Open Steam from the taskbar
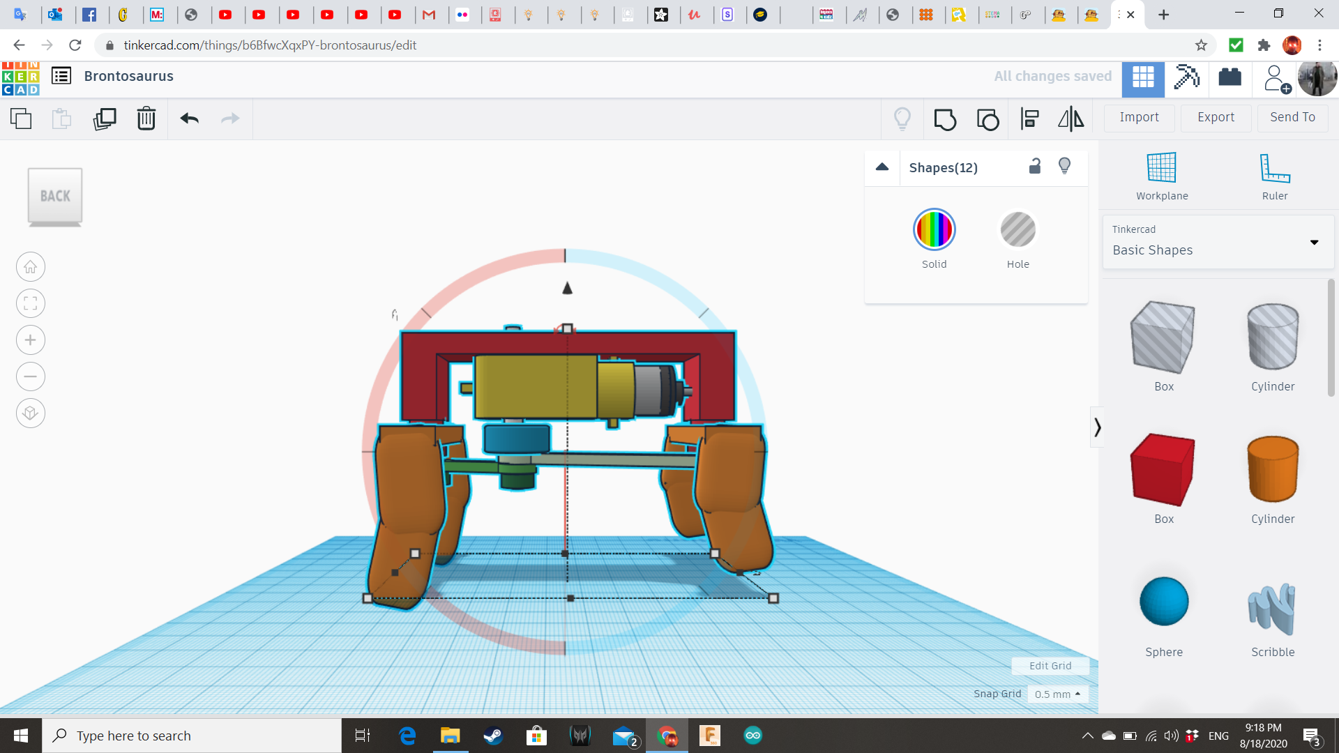Viewport: 1339px width, 753px height. tap(493, 736)
